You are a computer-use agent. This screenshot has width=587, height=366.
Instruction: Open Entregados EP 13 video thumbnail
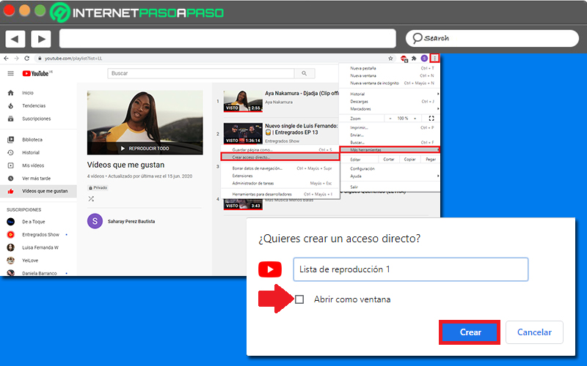[x=243, y=133]
